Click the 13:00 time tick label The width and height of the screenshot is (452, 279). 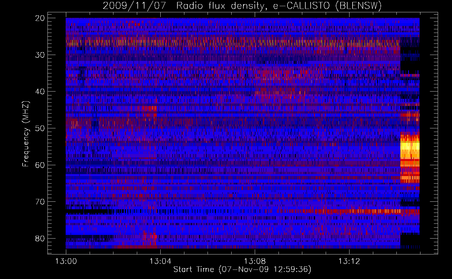66,261
